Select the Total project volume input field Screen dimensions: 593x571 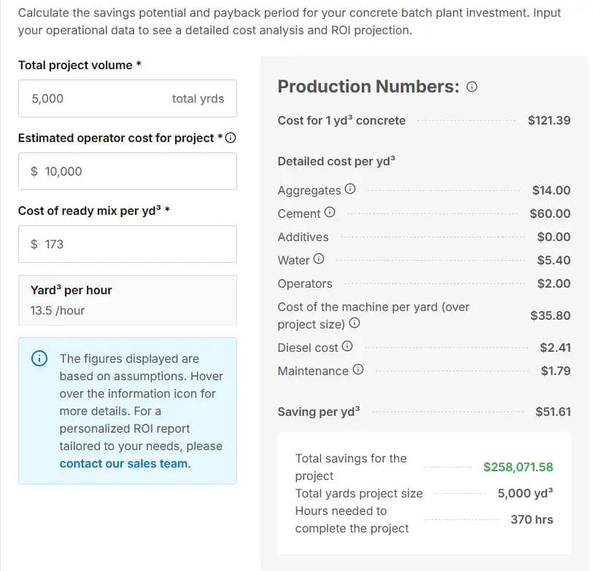pyautogui.click(x=128, y=98)
